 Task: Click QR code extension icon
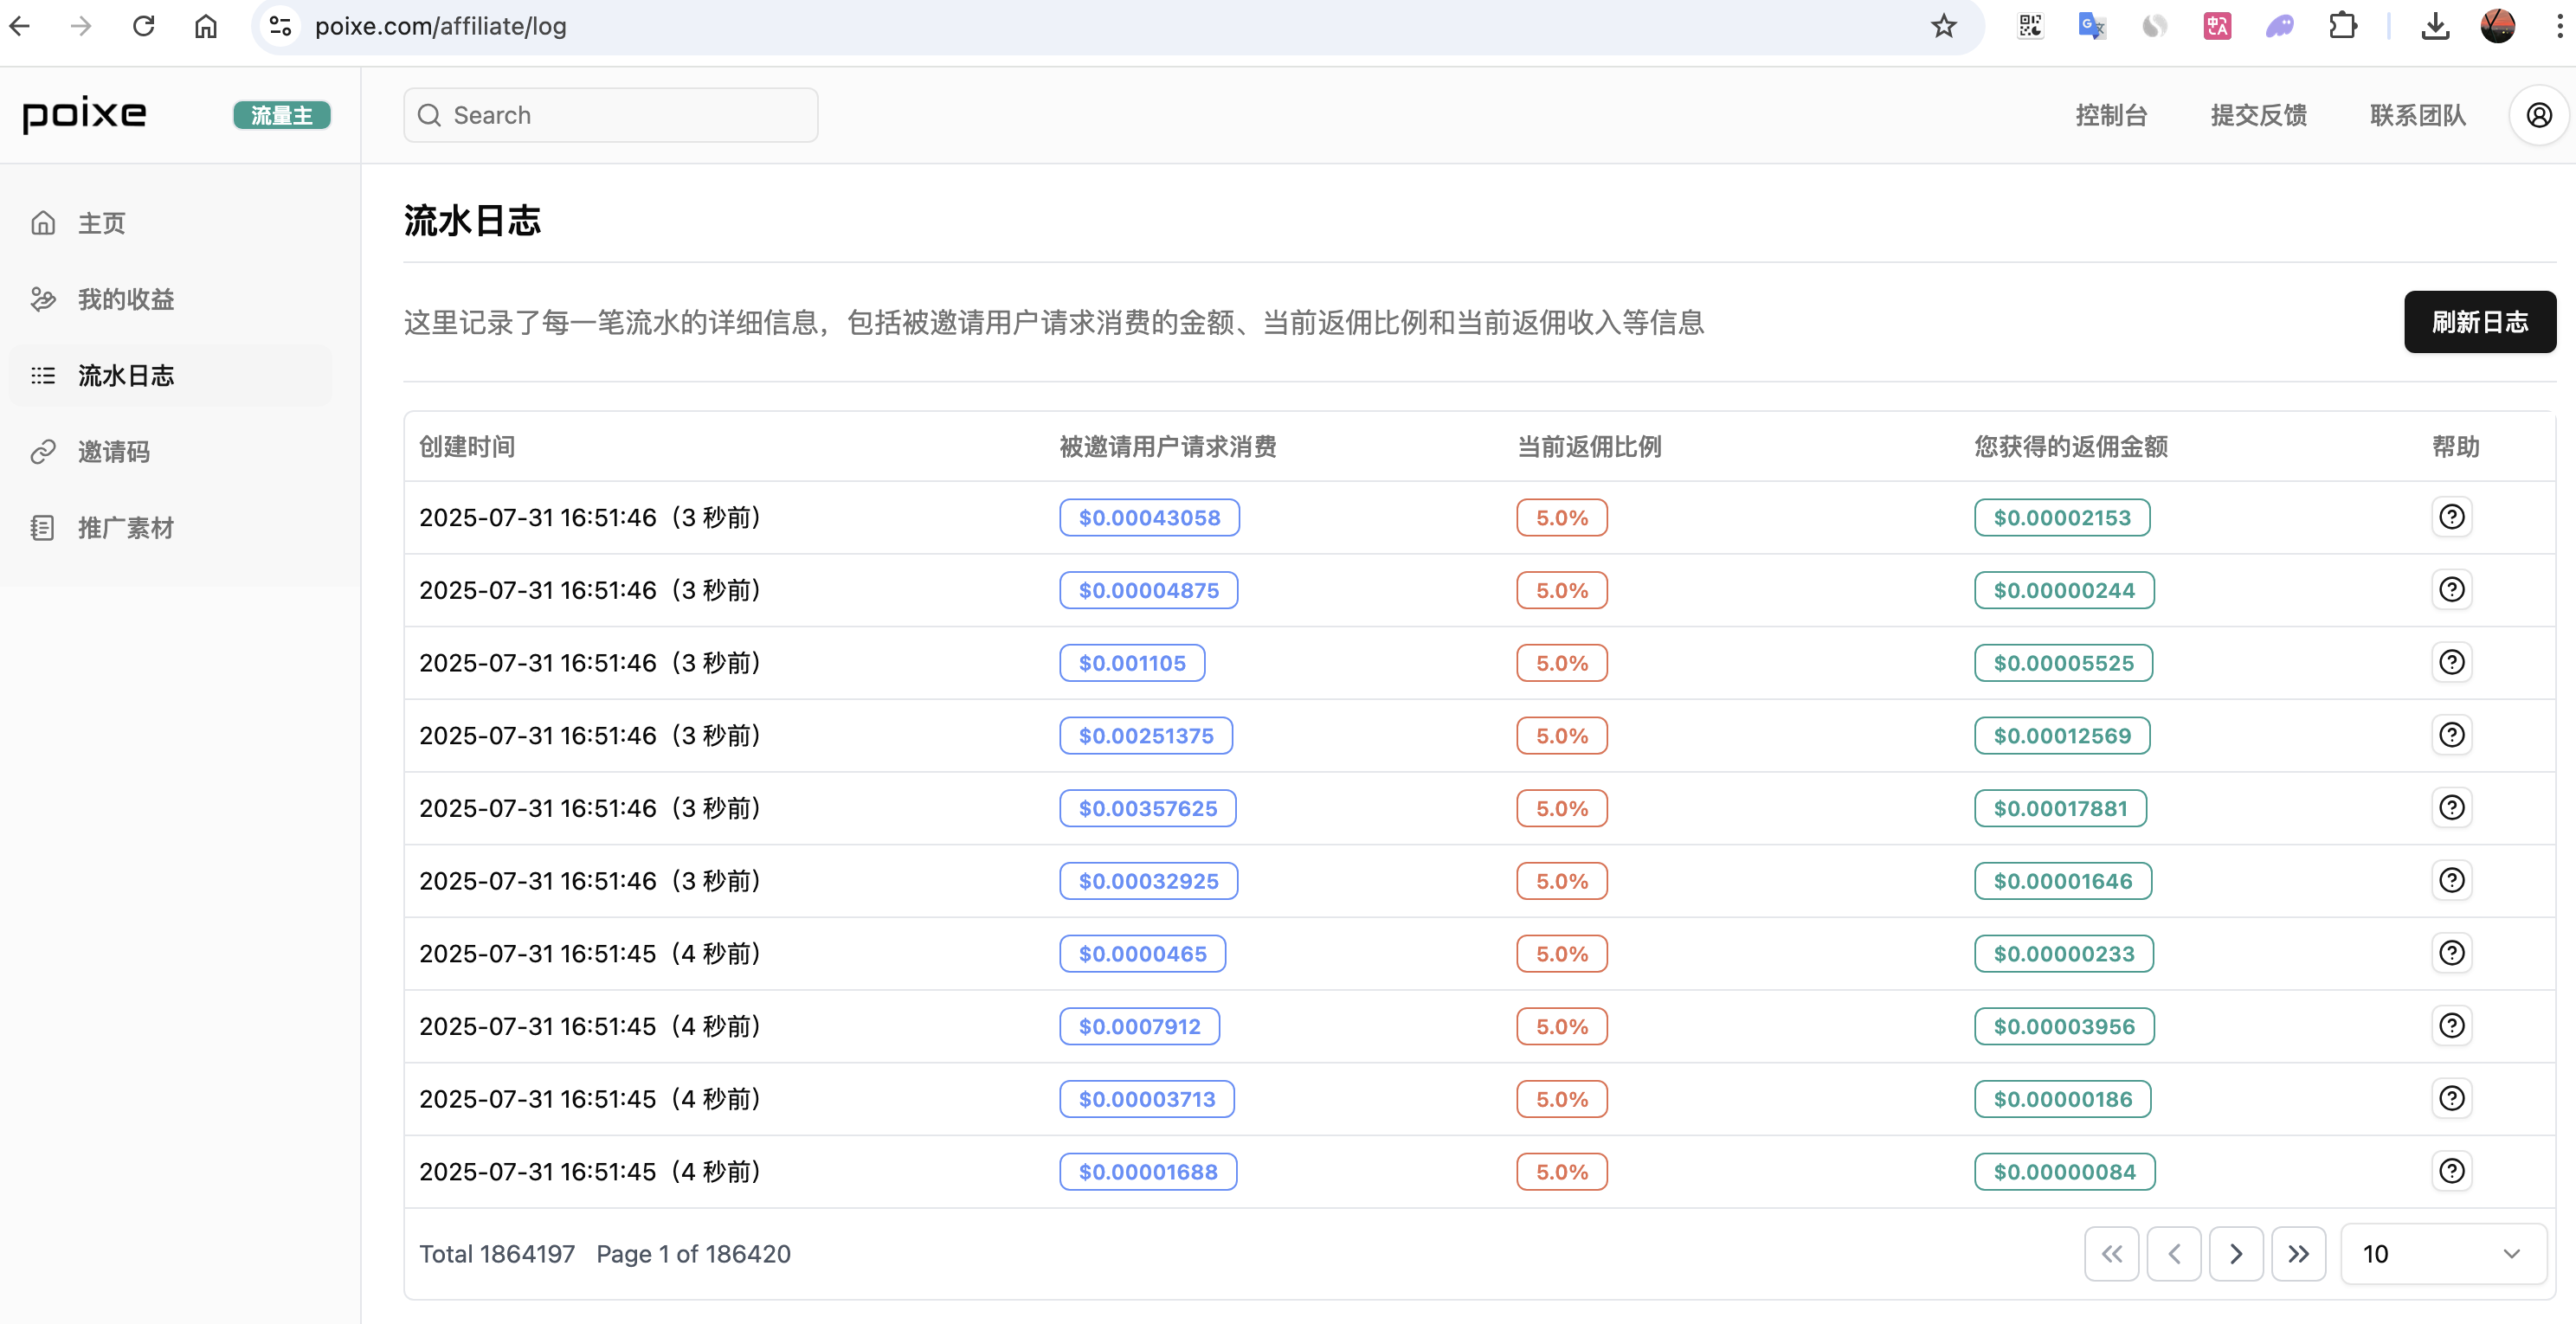click(x=2030, y=26)
